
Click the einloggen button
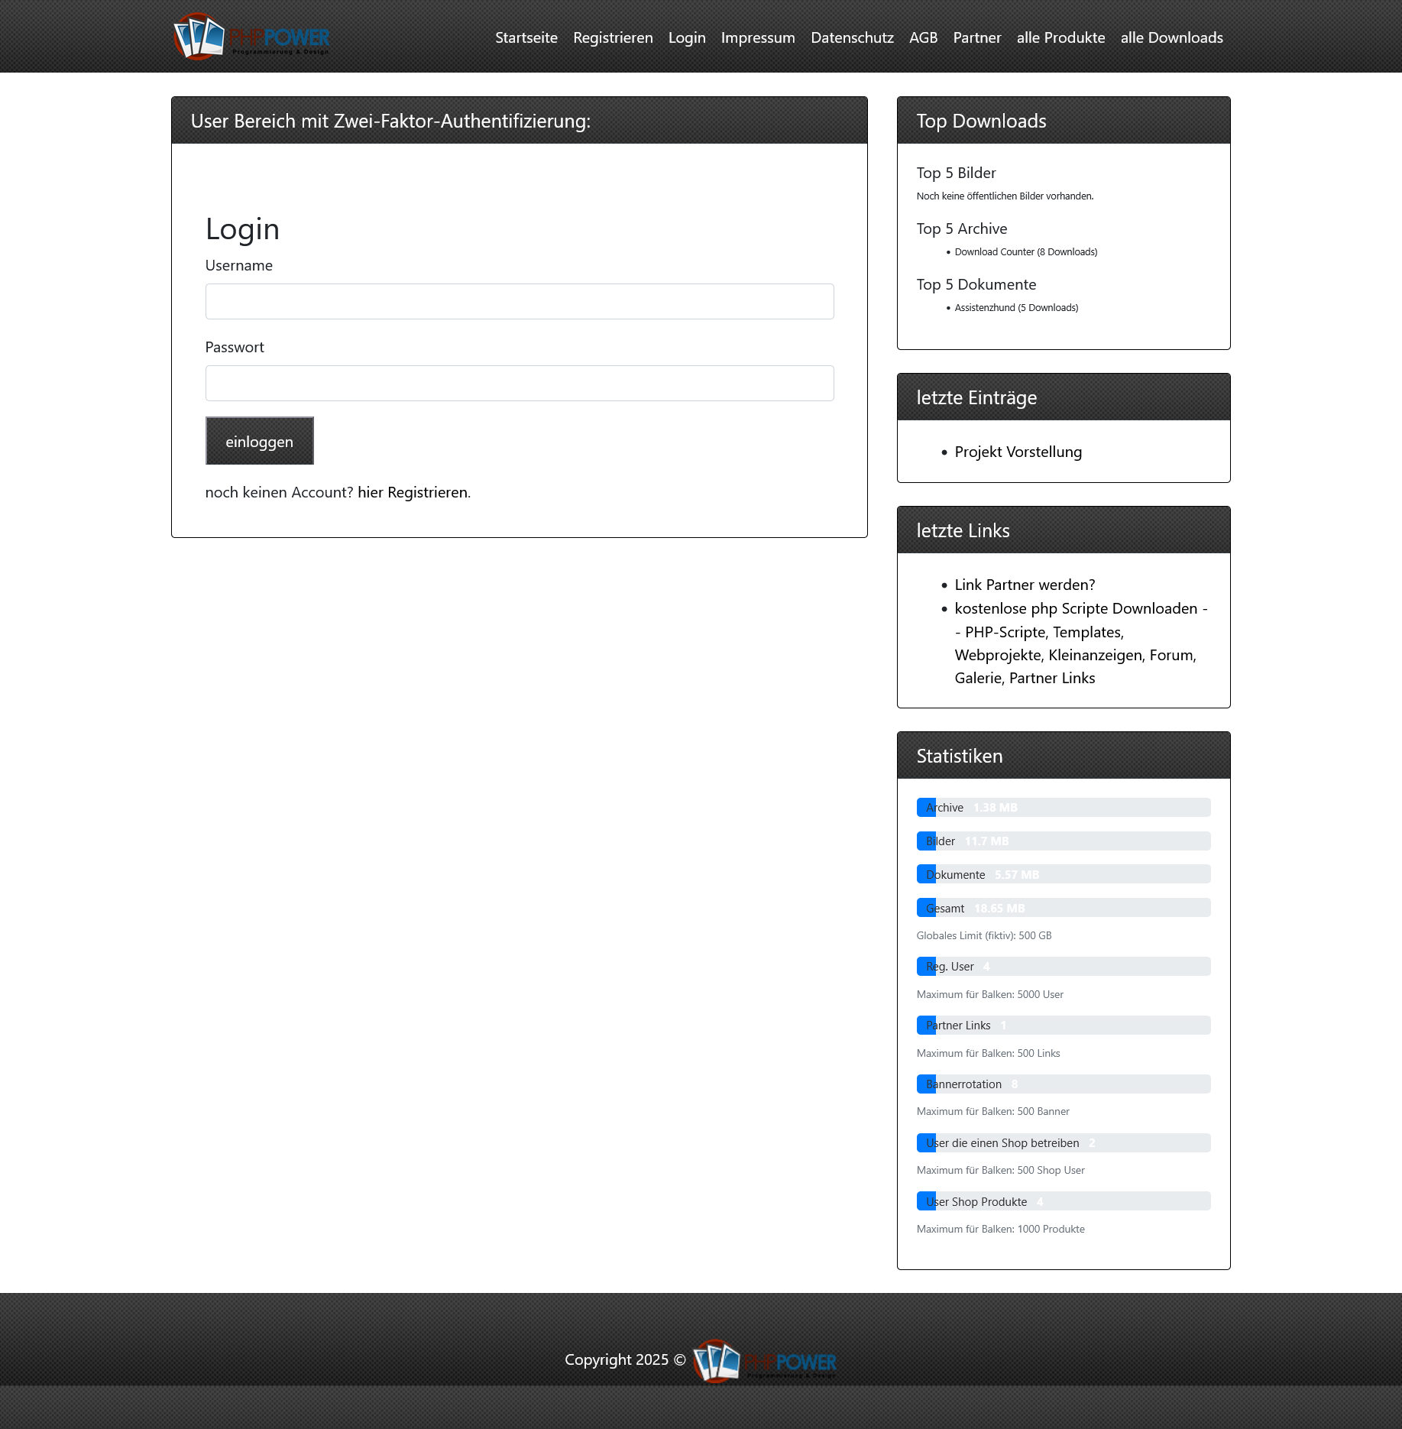point(258,441)
